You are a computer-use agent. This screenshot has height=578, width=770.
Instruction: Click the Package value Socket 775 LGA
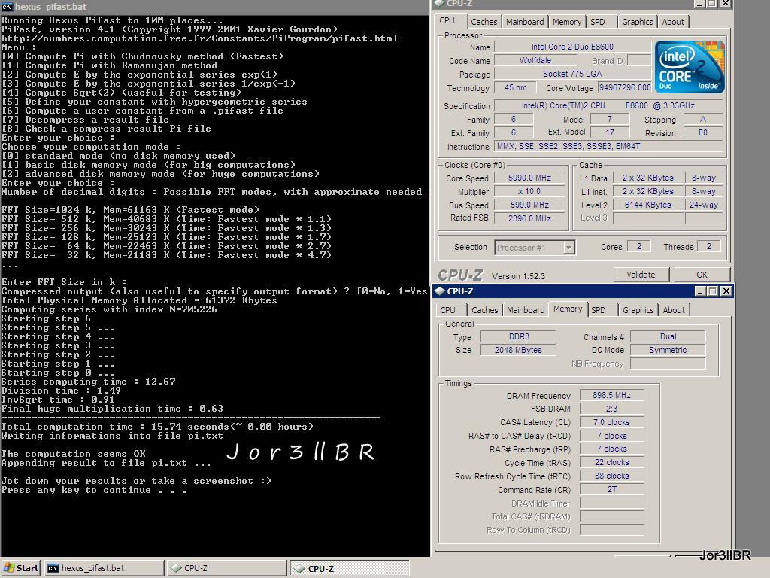pos(572,74)
